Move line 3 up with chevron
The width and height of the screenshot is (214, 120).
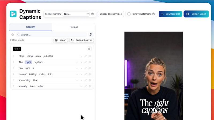click(x=77, y=68)
